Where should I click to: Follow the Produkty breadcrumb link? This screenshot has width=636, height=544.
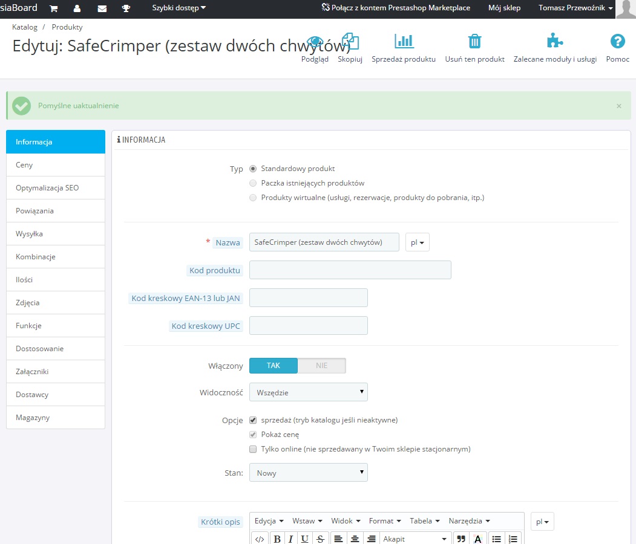pos(67,27)
